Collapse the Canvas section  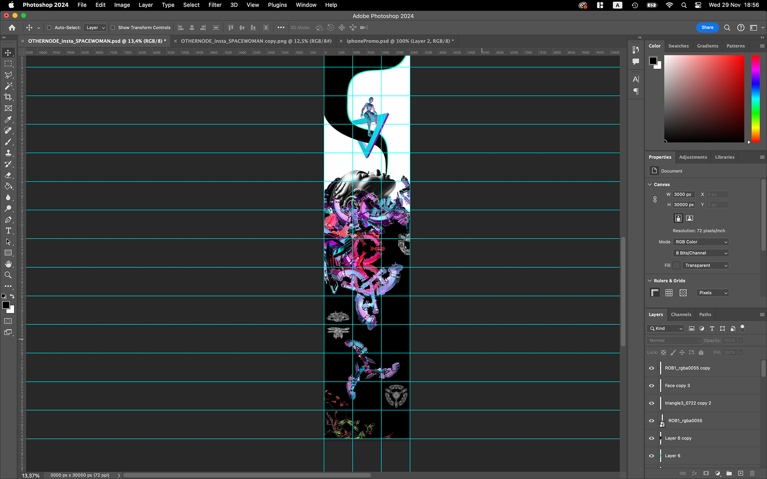(650, 184)
